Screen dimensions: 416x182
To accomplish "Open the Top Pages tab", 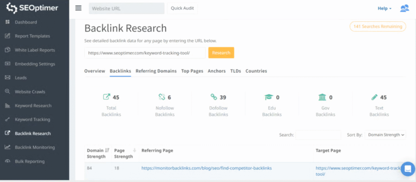I will pyautogui.click(x=192, y=71).
